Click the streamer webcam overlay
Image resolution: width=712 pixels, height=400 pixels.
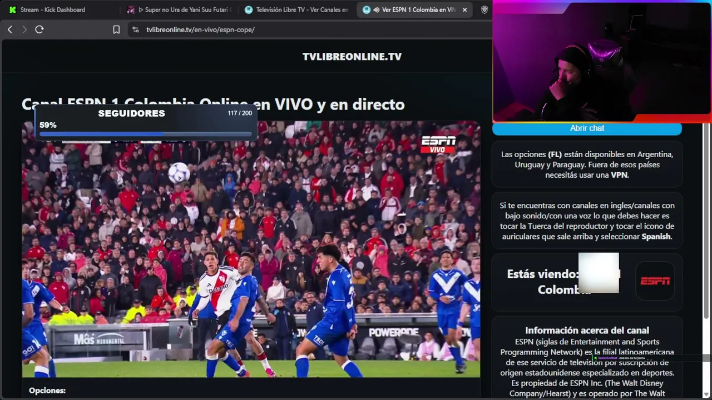tap(602, 61)
